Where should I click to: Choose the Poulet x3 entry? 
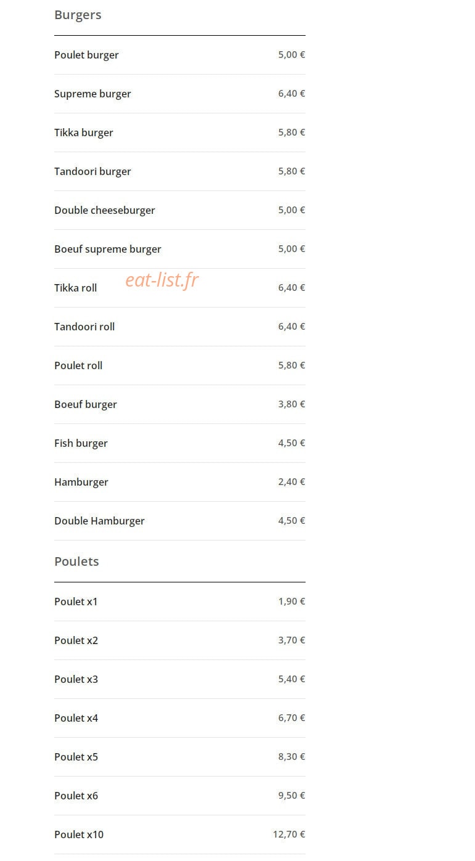click(179, 679)
